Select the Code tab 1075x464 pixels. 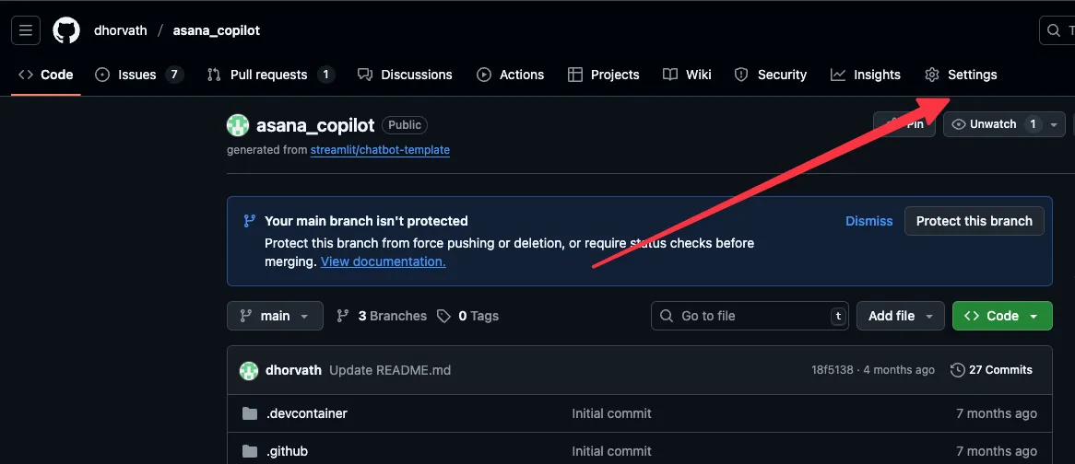point(46,75)
